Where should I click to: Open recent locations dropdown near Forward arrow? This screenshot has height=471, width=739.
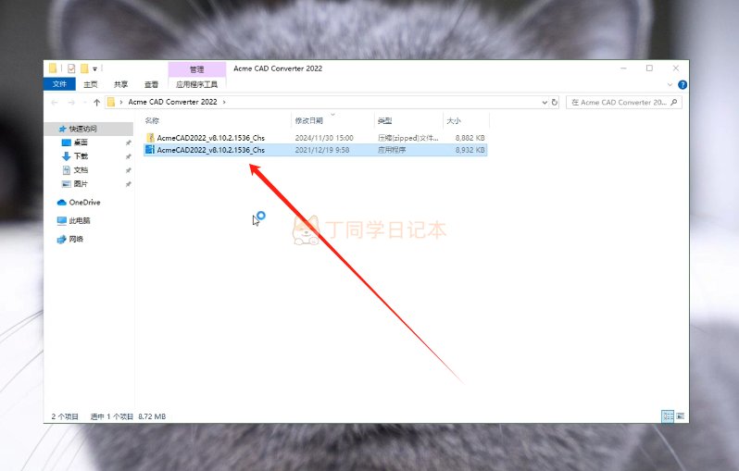84,102
